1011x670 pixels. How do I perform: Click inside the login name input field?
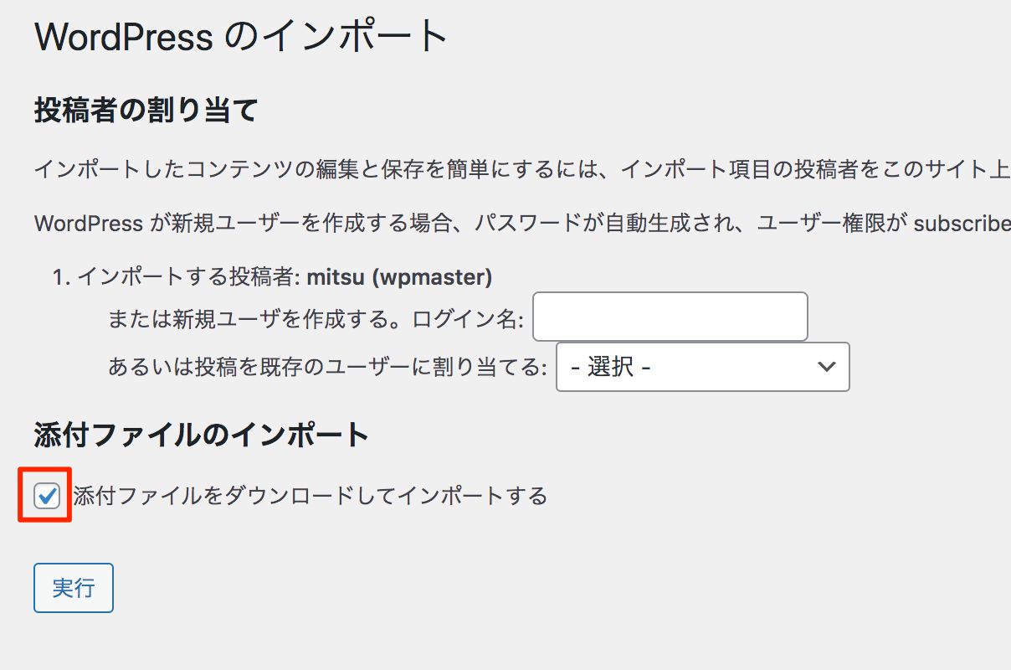670,317
